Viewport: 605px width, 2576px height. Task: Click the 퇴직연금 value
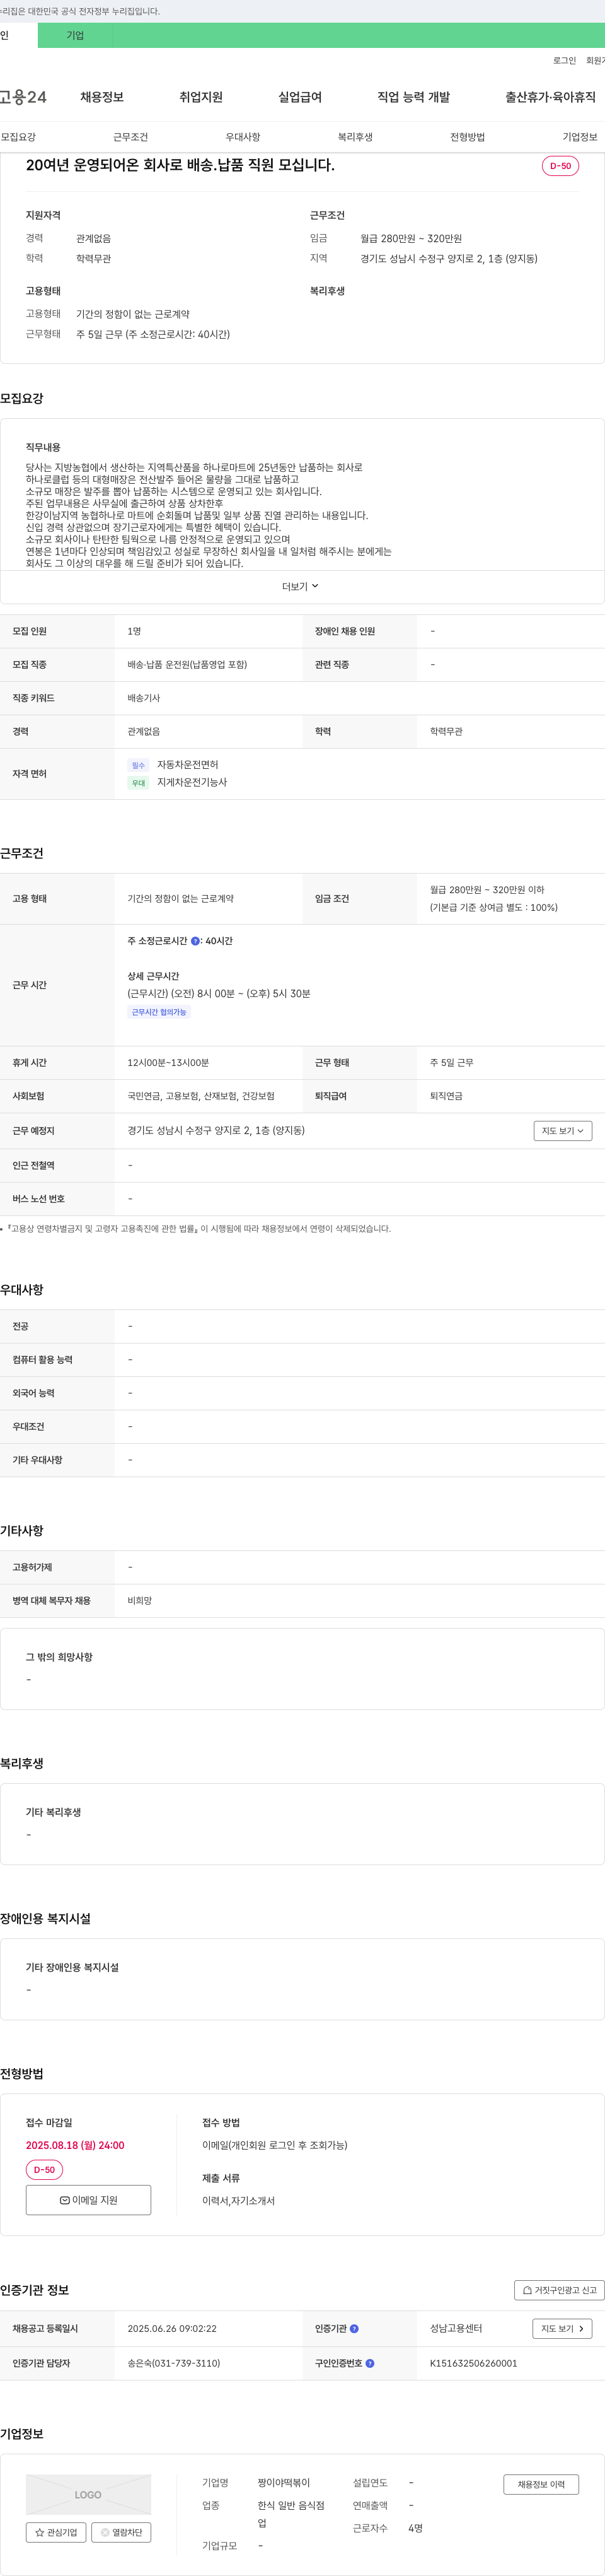coord(446,1097)
